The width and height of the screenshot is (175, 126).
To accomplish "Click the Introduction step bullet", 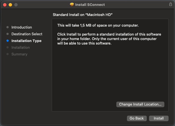I will click(x=8, y=27).
